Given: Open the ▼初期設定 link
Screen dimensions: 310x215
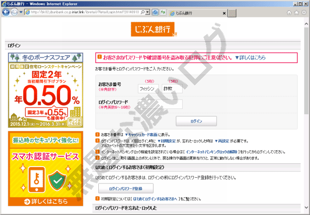Looking at the screenshot, I should [x=167, y=141].
